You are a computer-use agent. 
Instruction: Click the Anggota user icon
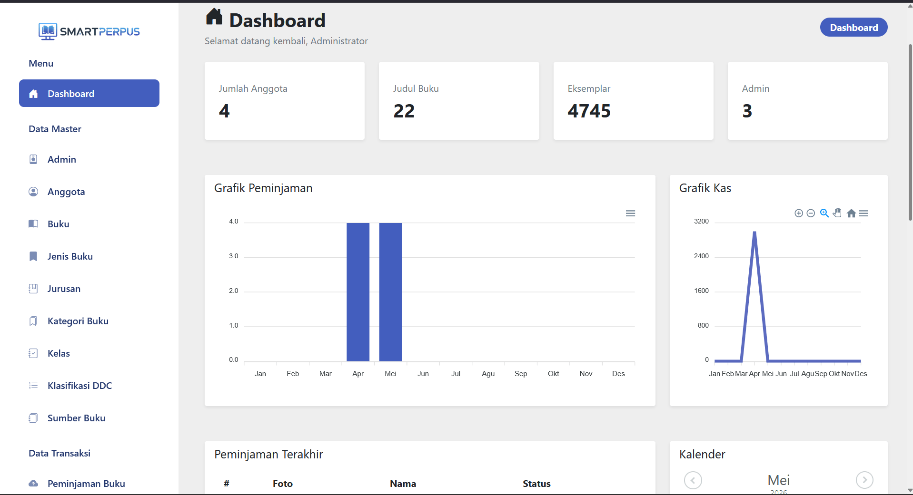click(x=33, y=192)
